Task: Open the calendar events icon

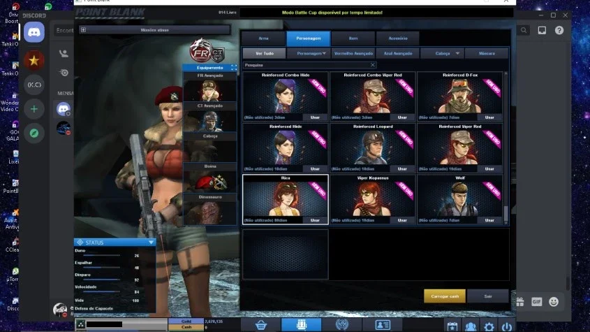Action: tap(452, 326)
